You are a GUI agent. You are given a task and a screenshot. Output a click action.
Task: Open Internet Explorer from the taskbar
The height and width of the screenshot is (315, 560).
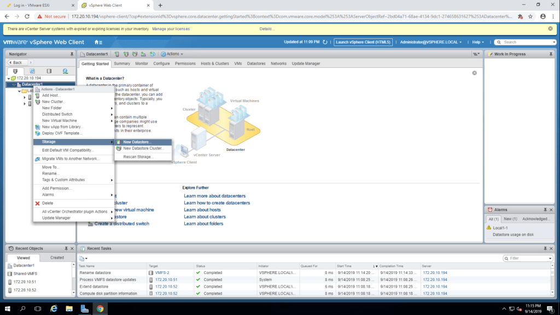point(54,308)
